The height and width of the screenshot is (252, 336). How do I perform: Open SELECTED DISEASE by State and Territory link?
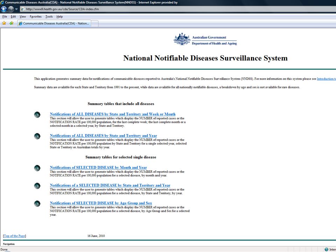(110, 185)
